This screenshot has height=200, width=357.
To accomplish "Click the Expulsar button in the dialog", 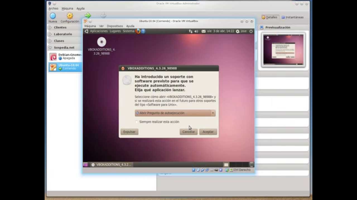I will tap(129, 132).
